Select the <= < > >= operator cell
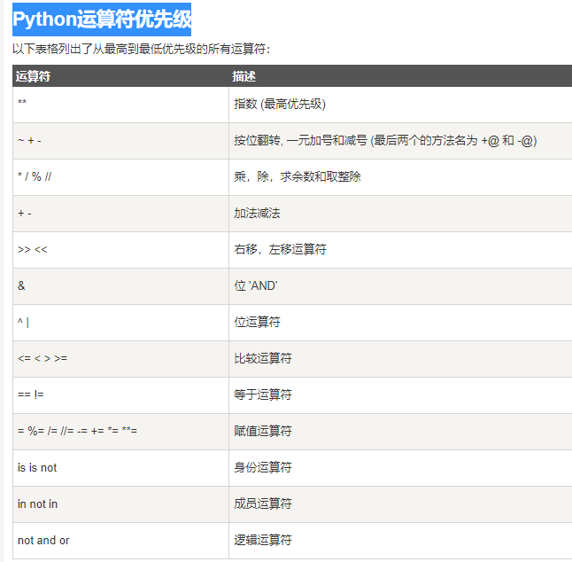The width and height of the screenshot is (572, 562). tap(120, 359)
